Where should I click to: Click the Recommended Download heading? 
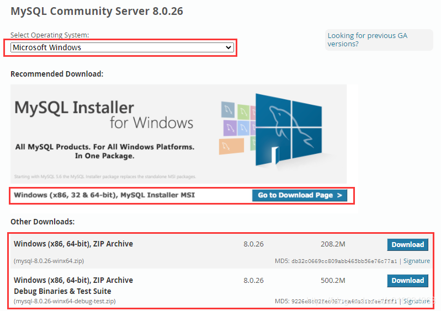tap(57, 74)
